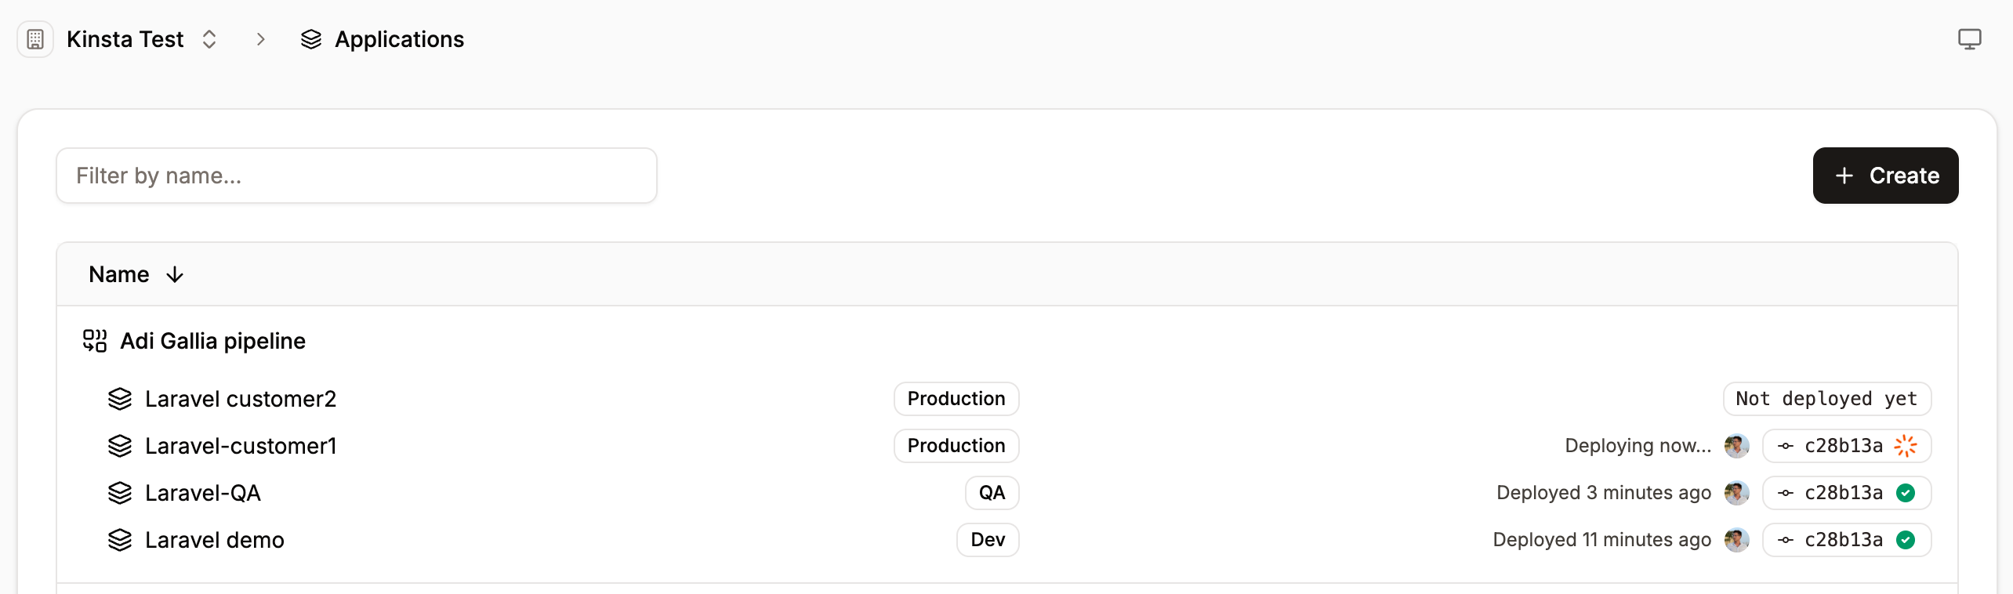Click the Laravel demo app icon

point(120,540)
